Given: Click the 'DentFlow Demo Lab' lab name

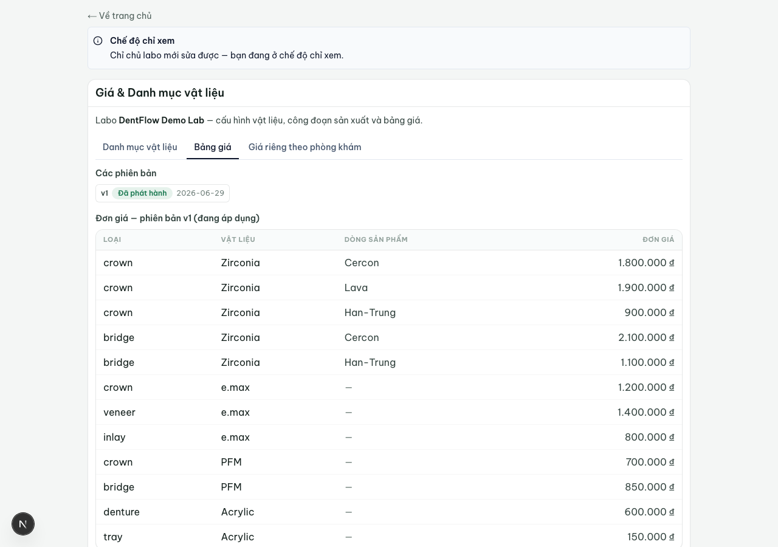Looking at the screenshot, I should click(162, 120).
